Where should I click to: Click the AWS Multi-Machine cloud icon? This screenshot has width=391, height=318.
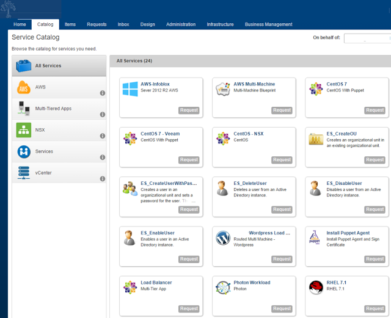223,89
